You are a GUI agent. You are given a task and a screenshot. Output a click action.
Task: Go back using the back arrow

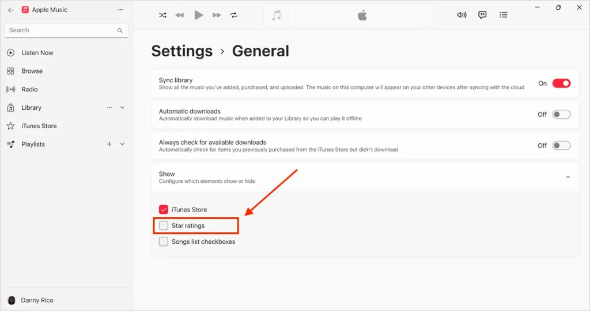[11, 10]
